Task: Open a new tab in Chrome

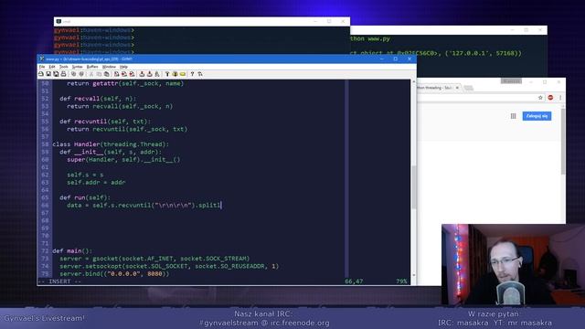Action: (x=468, y=88)
